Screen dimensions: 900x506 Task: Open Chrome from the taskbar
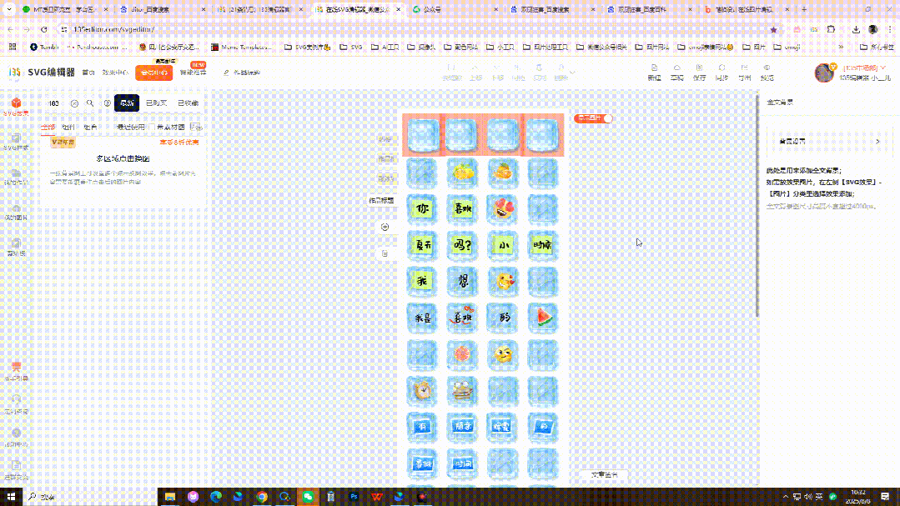(262, 497)
